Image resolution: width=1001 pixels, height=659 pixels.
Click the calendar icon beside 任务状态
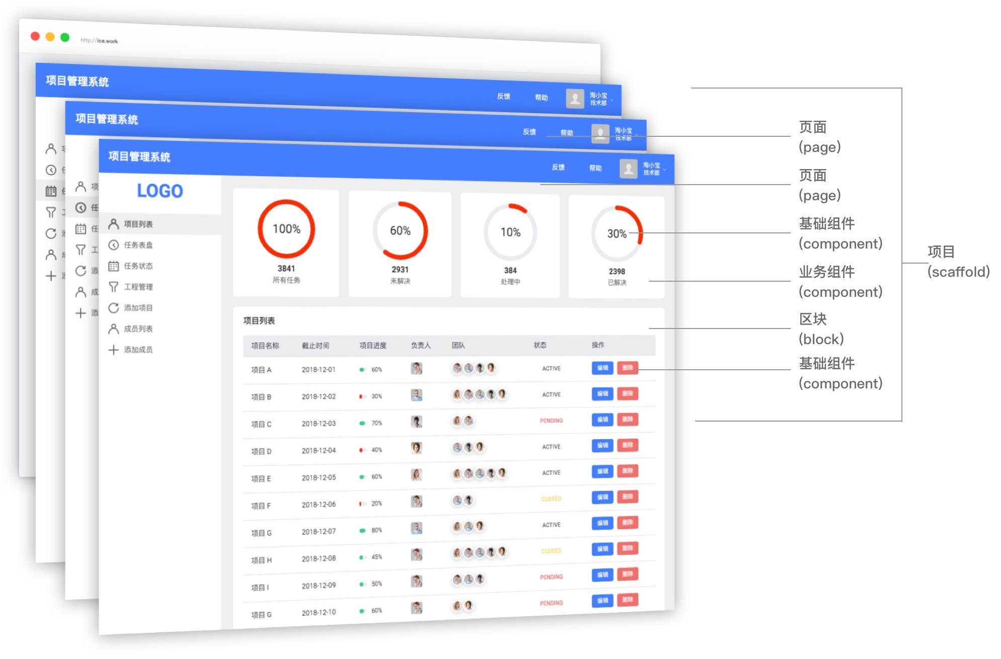pyautogui.click(x=114, y=266)
